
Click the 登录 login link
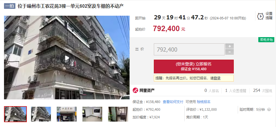point(217,78)
